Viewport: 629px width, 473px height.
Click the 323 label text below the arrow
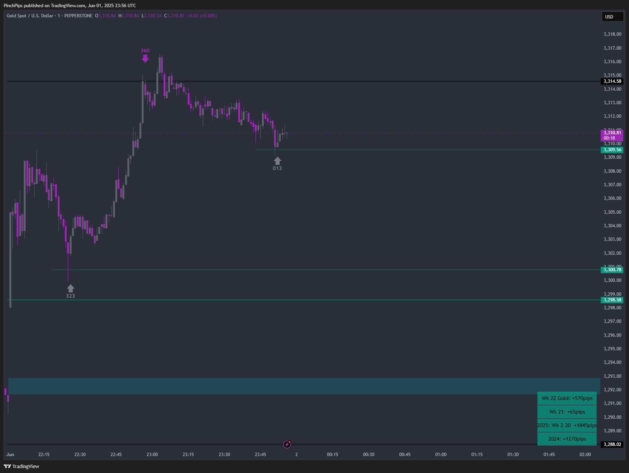click(70, 296)
